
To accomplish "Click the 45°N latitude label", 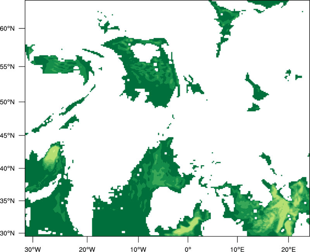I will pyautogui.click(x=7, y=135).
